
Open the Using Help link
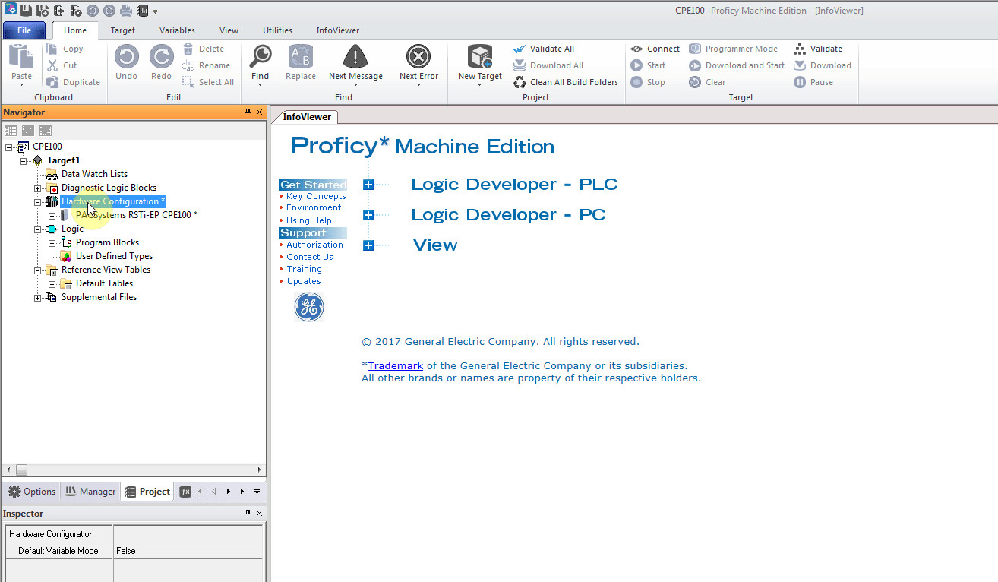tap(309, 220)
